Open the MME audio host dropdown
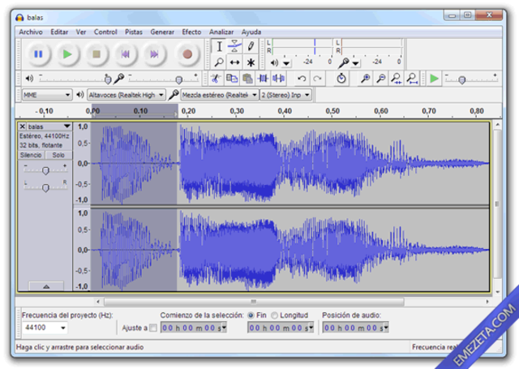The width and height of the screenshot is (519, 369). coord(47,95)
